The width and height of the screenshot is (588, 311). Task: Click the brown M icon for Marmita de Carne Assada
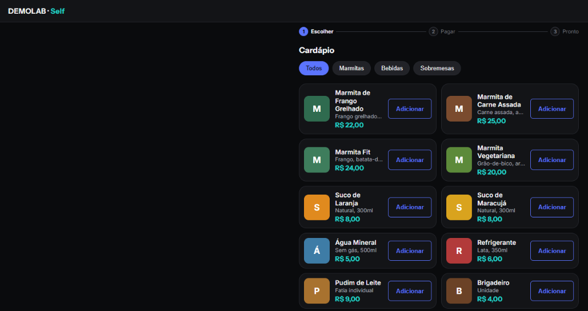point(459,108)
